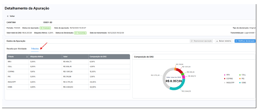Select the IRPJ row label
Viewport: 262px width, 112px height.
10,62
